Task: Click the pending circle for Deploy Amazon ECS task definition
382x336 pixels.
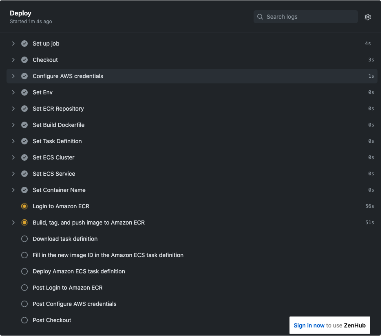Action: [24, 271]
